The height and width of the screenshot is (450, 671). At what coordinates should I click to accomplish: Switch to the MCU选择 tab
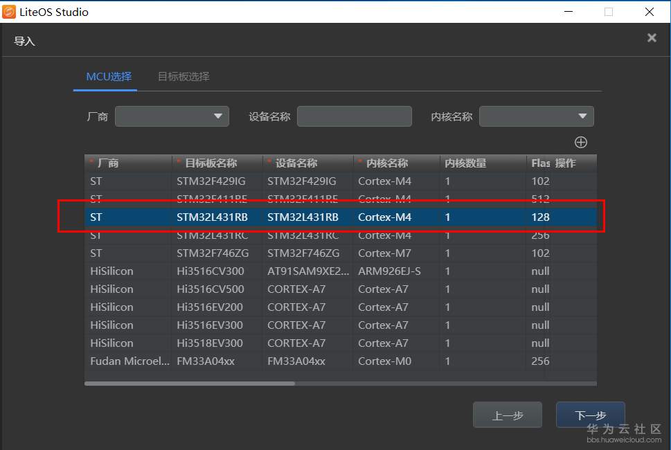pyautogui.click(x=109, y=77)
